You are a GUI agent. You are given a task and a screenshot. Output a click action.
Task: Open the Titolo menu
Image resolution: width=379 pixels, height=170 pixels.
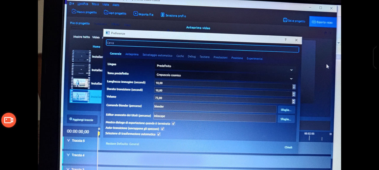pos(95,4)
